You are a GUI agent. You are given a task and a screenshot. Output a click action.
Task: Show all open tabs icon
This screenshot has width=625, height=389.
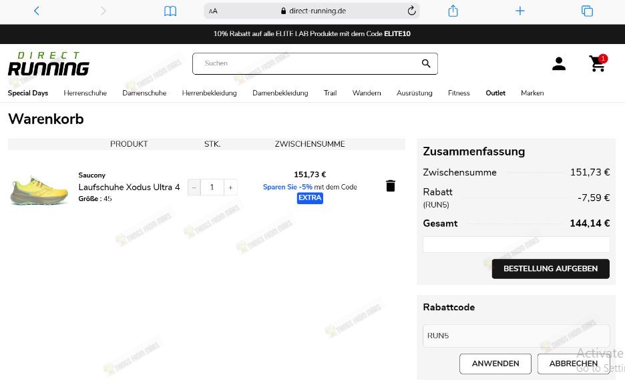(x=587, y=11)
